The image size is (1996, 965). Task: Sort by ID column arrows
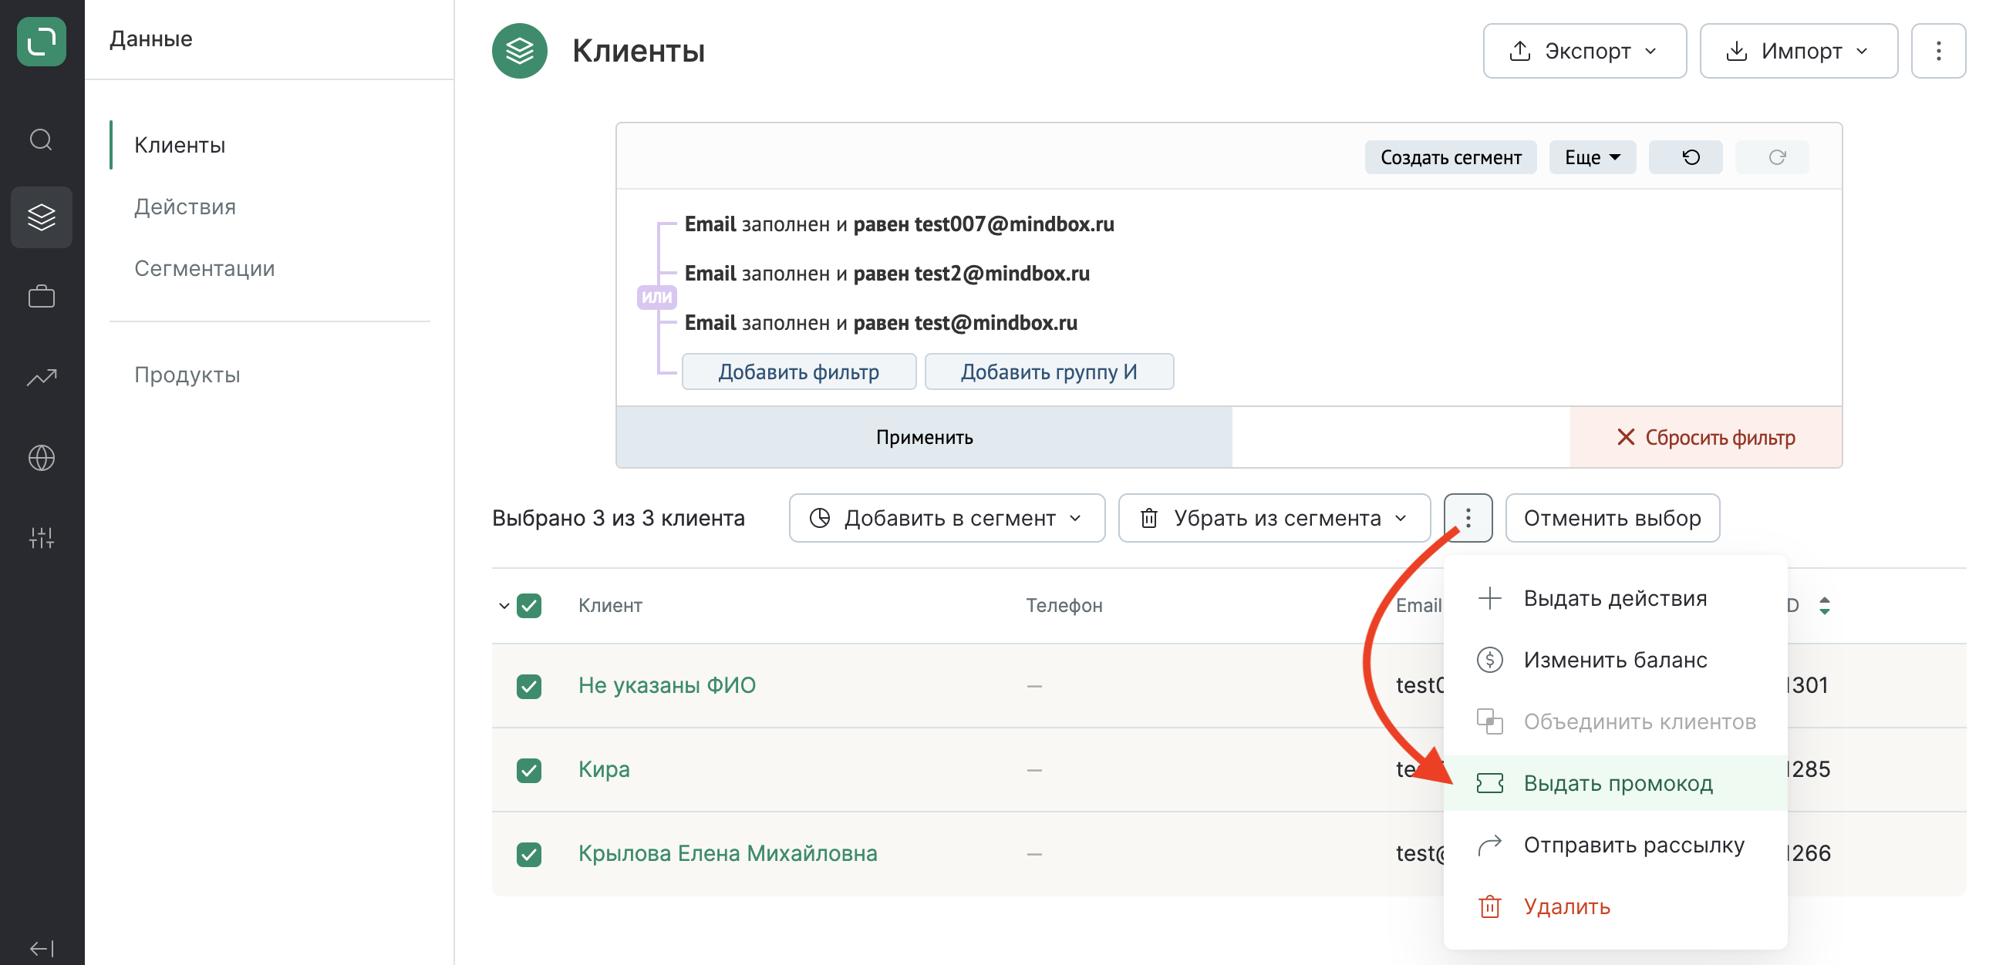pos(1825,606)
